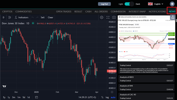Select the NEWS tab
The image size is (177, 100).
click(x=172, y=11)
